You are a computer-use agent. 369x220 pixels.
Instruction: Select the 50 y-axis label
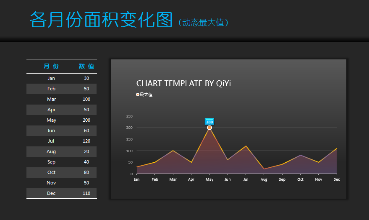(x=131, y=162)
